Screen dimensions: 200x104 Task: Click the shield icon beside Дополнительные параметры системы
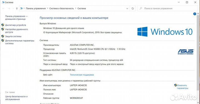[x=3, y=41]
